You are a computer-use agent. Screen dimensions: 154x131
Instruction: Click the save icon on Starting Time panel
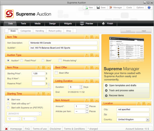[x=43, y=93]
